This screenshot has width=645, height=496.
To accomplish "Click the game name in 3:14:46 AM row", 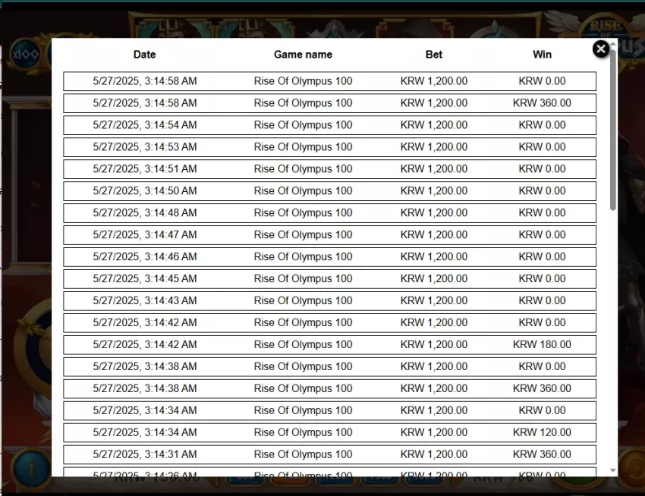I will coord(304,256).
